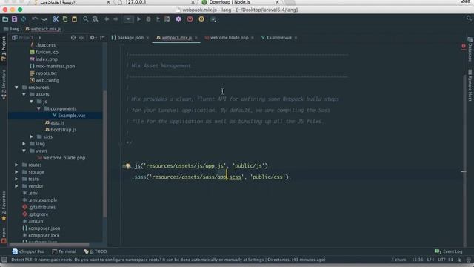The height and width of the screenshot is (267, 474).
Task: Click the red error indicator above editor scrollbar
Action: tap(464, 46)
